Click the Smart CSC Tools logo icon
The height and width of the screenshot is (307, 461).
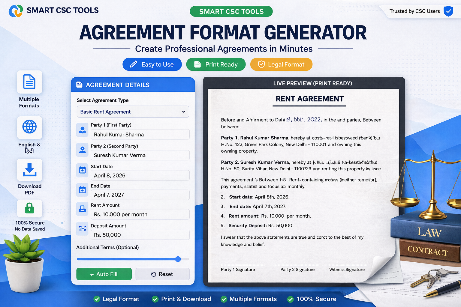pyautogui.click(x=16, y=11)
